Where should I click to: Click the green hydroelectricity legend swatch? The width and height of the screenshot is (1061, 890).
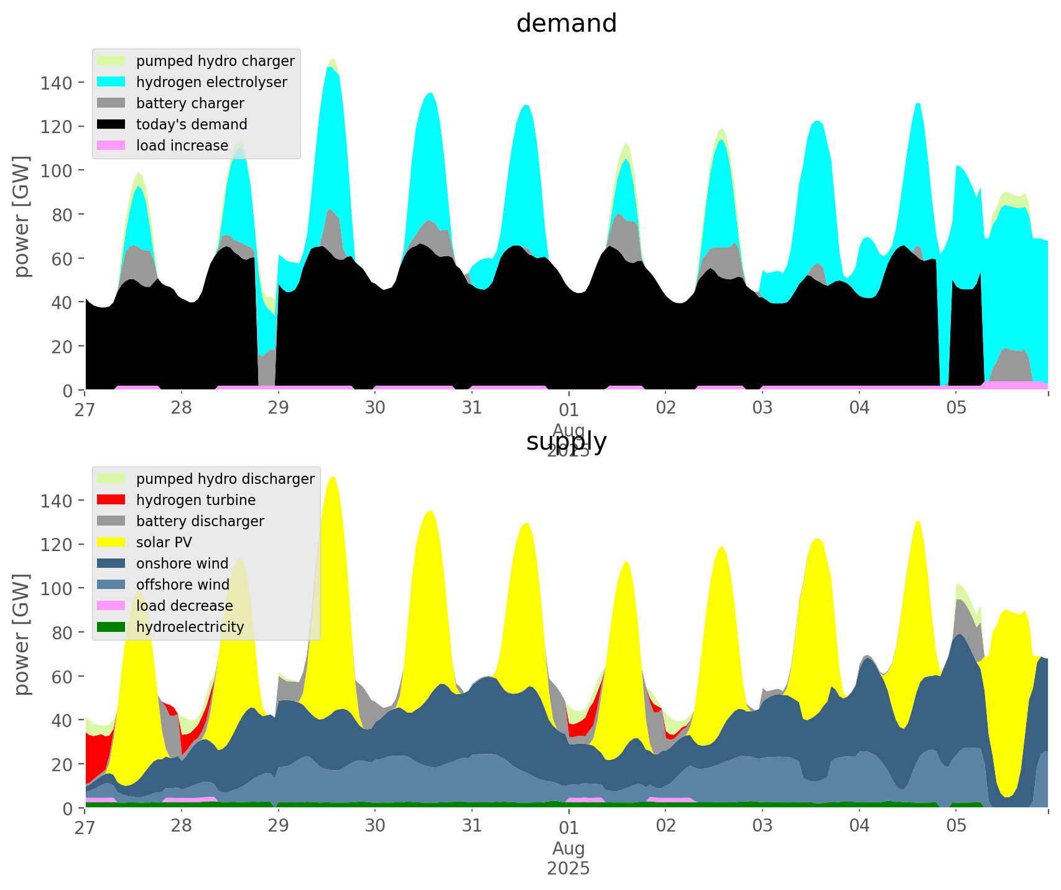click(x=111, y=627)
